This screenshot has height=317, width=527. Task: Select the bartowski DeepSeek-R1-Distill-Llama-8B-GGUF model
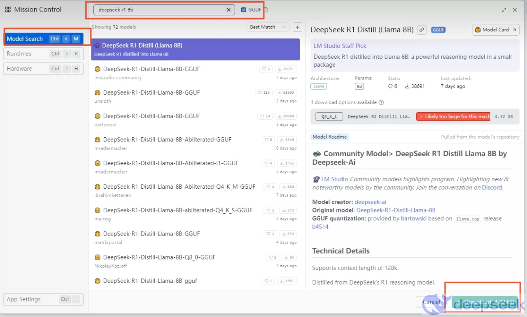click(x=196, y=120)
